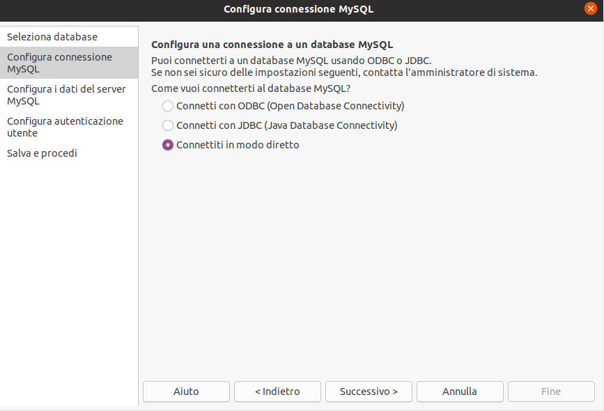Close the Configura connessione MySQL dialog
The height and width of the screenshot is (411, 604).
point(590,8)
